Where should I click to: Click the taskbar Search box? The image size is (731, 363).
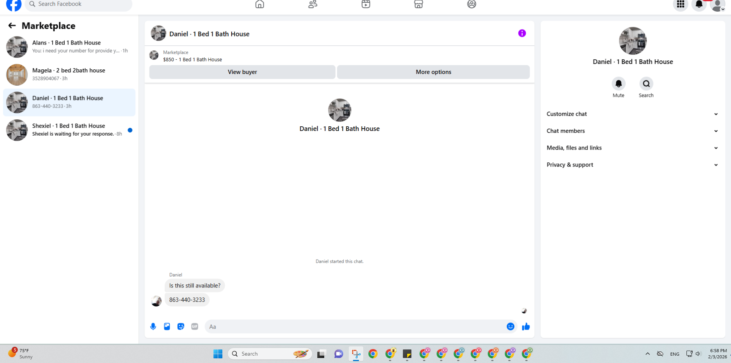[270, 354]
